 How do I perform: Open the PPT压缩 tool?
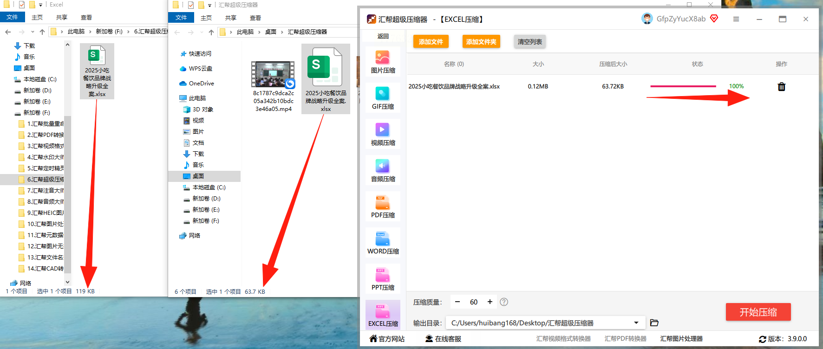click(383, 279)
